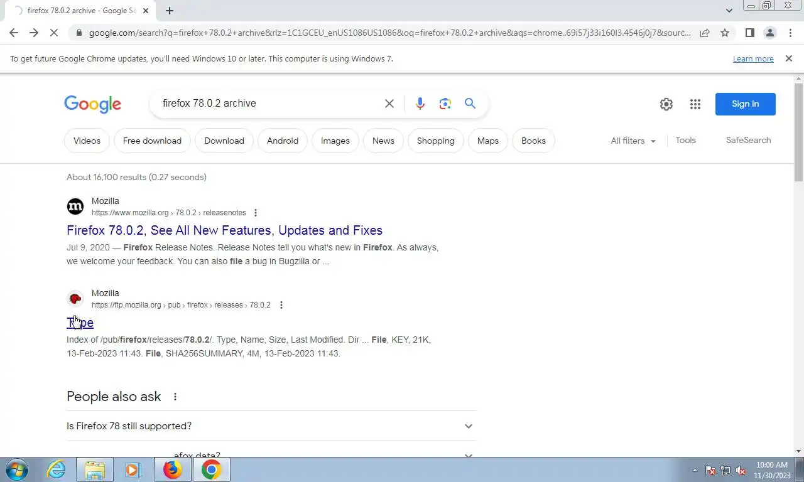804x482 pixels.
Task: Launch Internet Explorer from taskbar
Action: point(56,469)
